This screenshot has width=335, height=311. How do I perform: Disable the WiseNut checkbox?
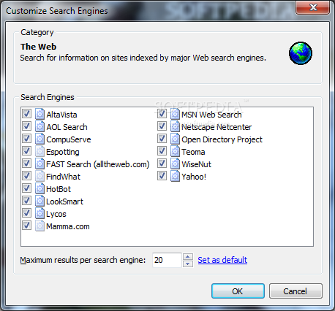(x=162, y=164)
